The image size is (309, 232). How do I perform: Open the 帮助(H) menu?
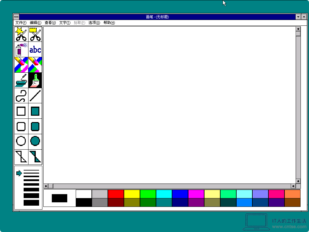(109, 23)
